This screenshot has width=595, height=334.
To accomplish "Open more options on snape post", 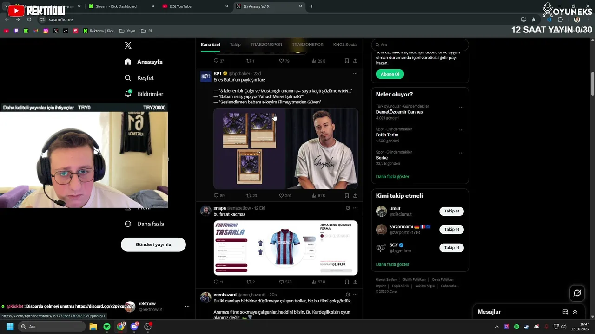I will (x=355, y=208).
